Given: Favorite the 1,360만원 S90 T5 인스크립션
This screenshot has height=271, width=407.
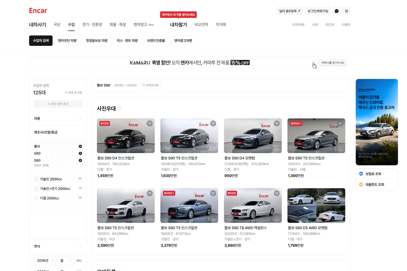Looking at the screenshot, I should pyautogui.click(x=340, y=124).
